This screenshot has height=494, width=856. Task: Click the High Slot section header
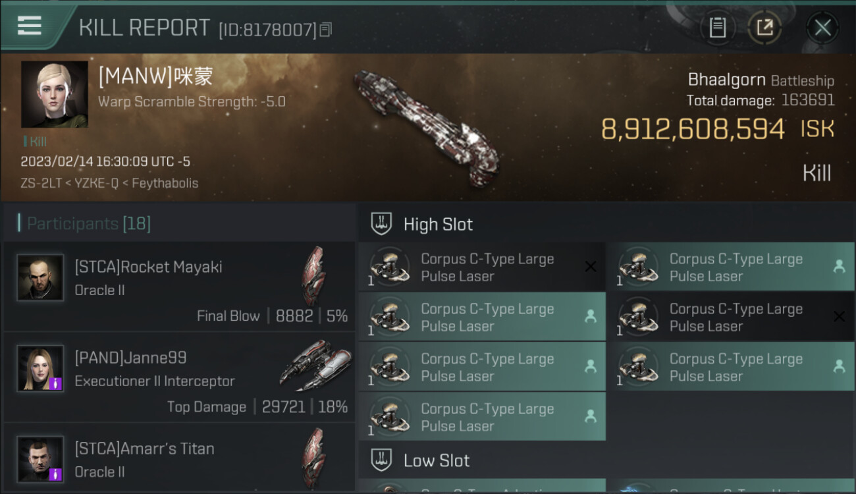tap(438, 225)
